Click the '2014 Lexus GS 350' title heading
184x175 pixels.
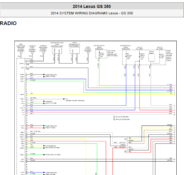(92, 6)
